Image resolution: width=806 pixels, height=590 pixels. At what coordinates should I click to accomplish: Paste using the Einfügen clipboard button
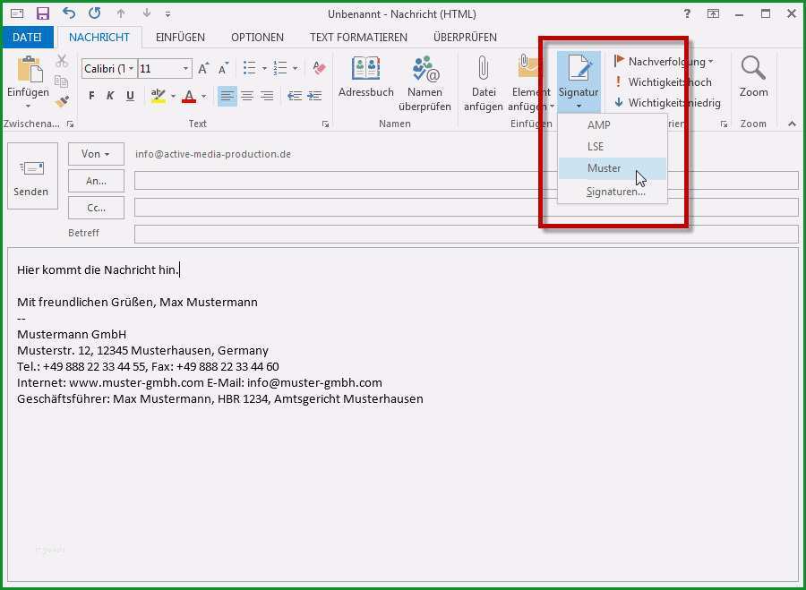[x=29, y=81]
